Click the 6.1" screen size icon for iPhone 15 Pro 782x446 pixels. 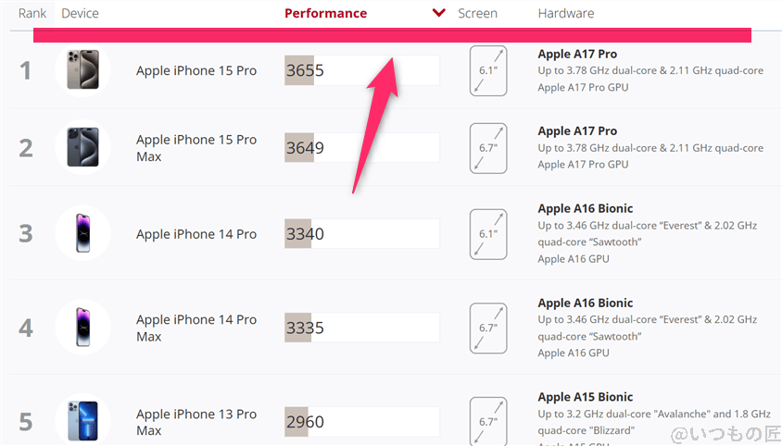(488, 71)
